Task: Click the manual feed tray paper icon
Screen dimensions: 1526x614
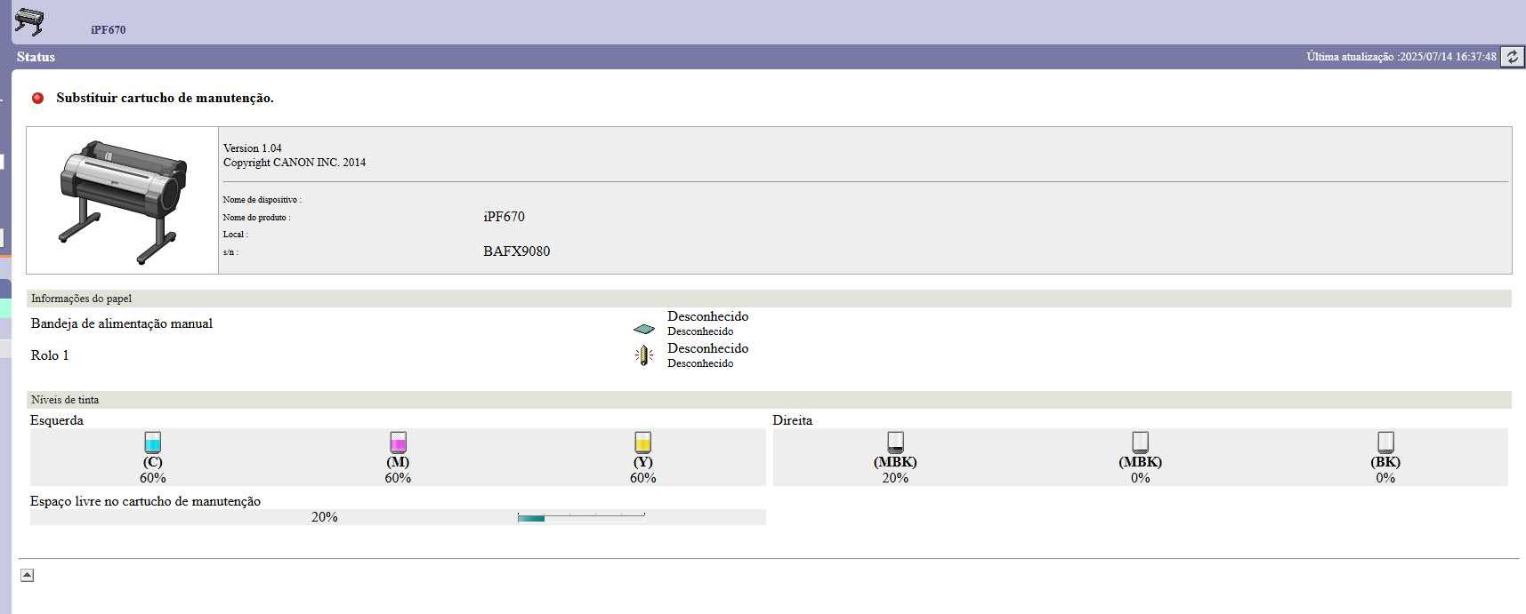Action: pos(643,329)
